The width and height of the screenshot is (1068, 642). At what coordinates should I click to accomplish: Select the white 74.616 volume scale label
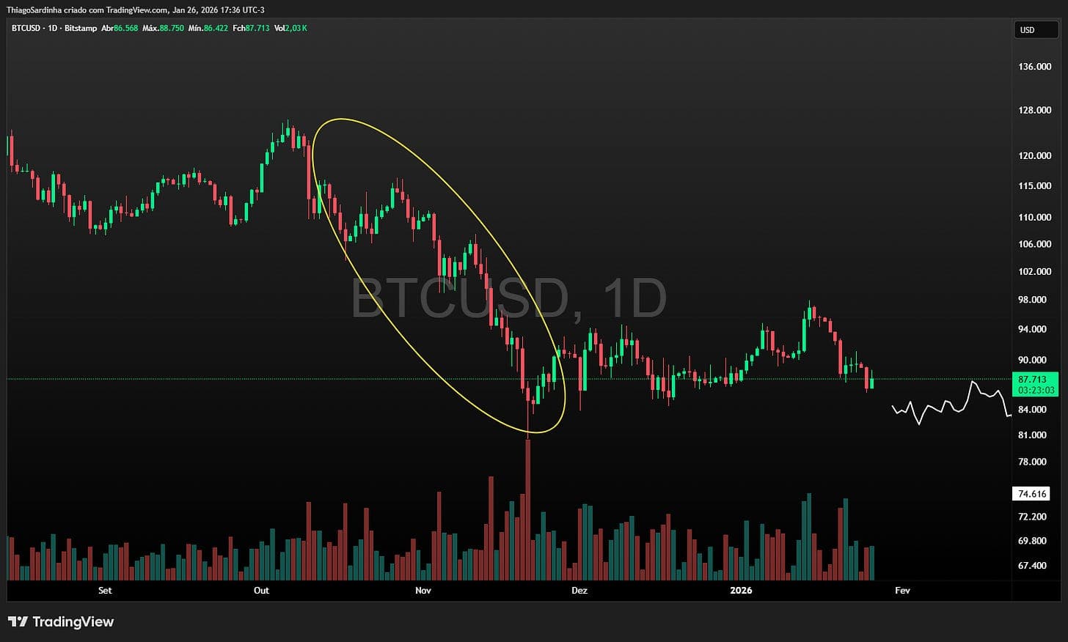pyautogui.click(x=1033, y=494)
